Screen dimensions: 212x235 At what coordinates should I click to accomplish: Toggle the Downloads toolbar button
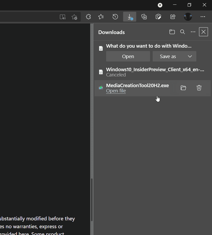130,17
